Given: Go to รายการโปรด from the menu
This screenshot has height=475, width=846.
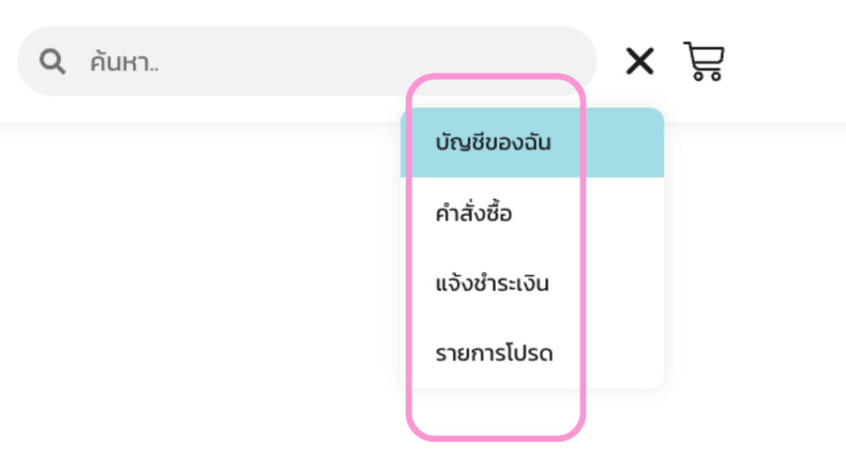Looking at the screenshot, I should (x=494, y=354).
